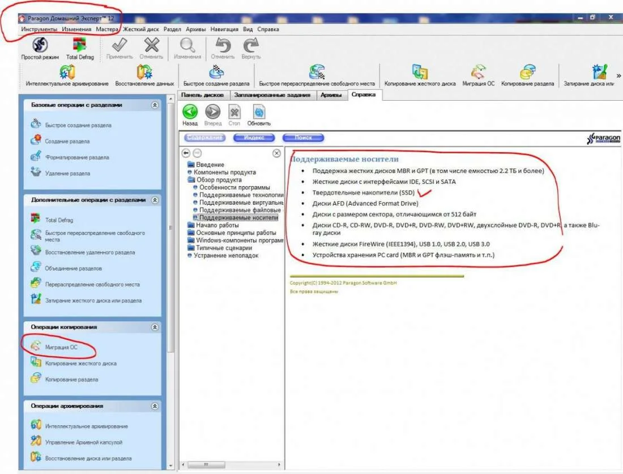Open the Мастера menu
The height and width of the screenshot is (474, 623).
(x=107, y=29)
